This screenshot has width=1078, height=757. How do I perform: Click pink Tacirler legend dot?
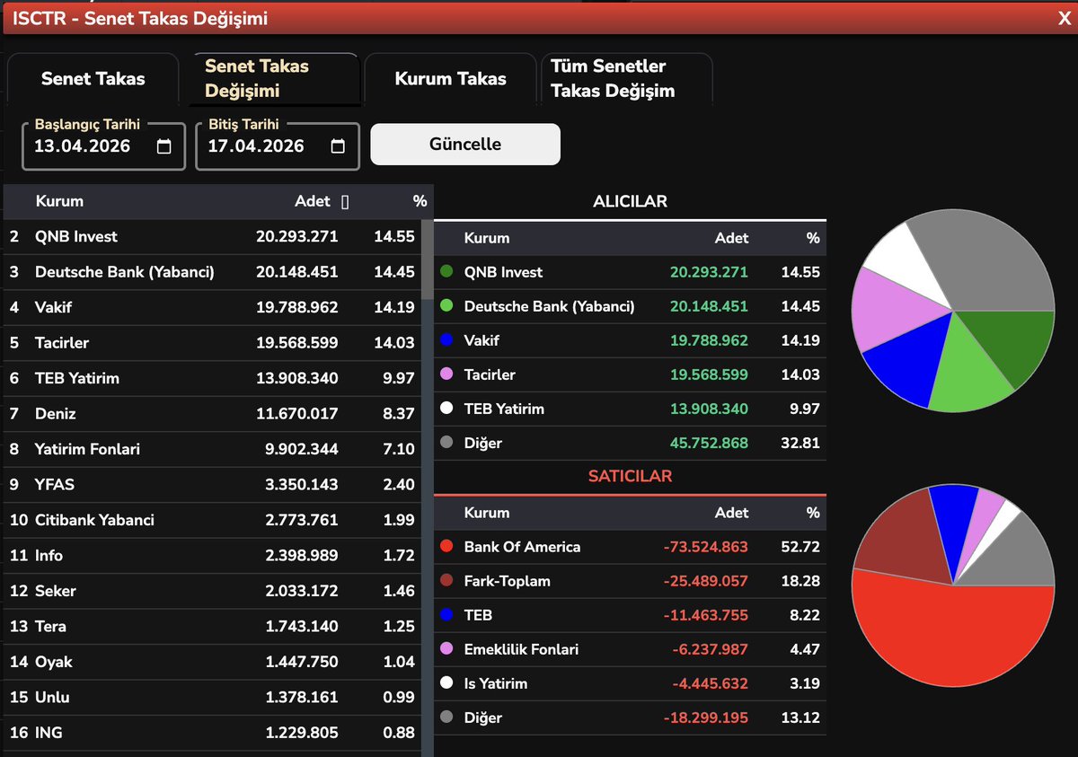[x=446, y=374]
